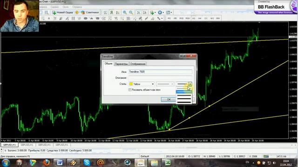298x167 pixels.
Task: Switch to Общие tab in Trendline dialog
Action: [108, 64]
